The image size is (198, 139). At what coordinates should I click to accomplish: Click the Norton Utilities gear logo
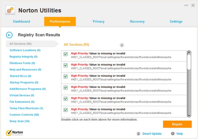point(10,11)
